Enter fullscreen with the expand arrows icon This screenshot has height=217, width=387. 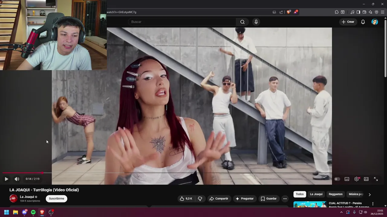pyautogui.click(x=376, y=179)
